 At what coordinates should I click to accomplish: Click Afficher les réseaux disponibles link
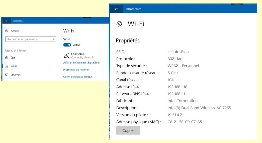click(x=81, y=62)
